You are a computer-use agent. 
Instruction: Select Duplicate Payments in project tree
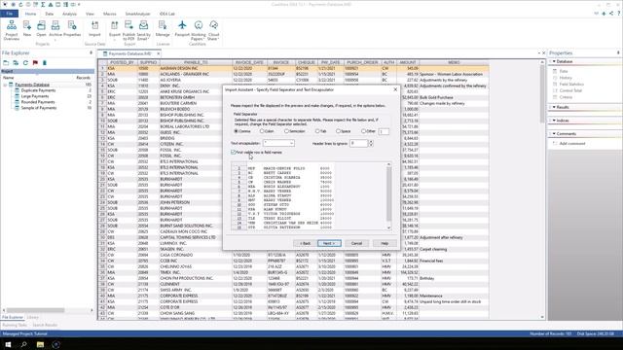coord(38,90)
